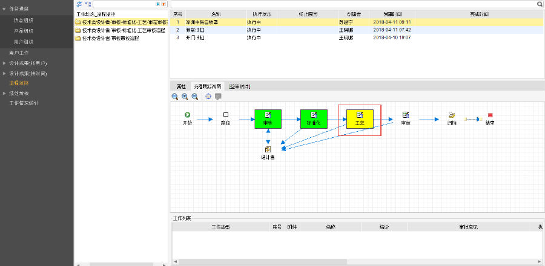Expand 设计成果(按用户) in sidebar

(4, 63)
